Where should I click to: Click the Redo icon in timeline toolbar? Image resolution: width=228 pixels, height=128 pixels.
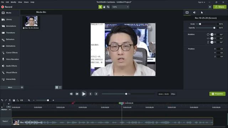coord(6,100)
